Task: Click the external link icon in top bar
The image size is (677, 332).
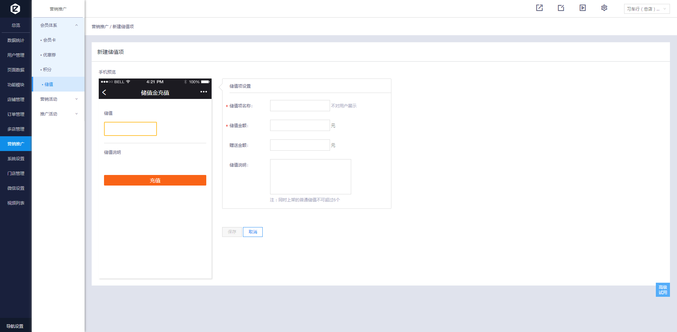Action: [539, 8]
